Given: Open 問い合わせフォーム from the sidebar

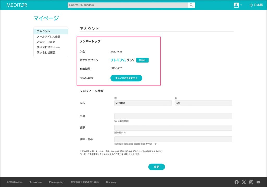Looking at the screenshot, I should (48, 47).
